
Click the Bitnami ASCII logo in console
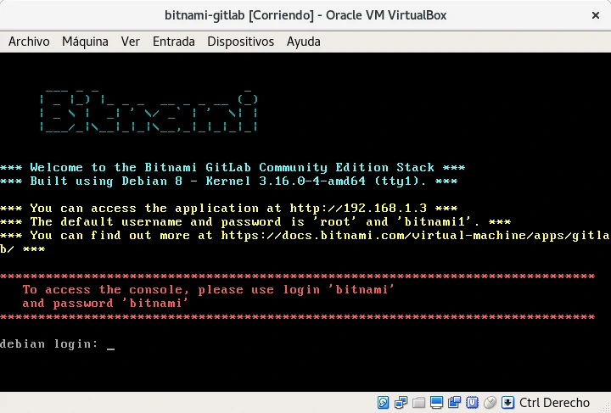[x=149, y=112]
